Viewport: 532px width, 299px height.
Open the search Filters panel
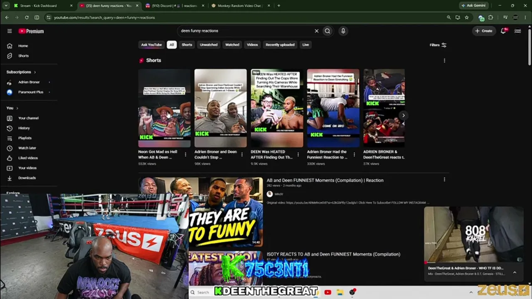tap(438, 45)
